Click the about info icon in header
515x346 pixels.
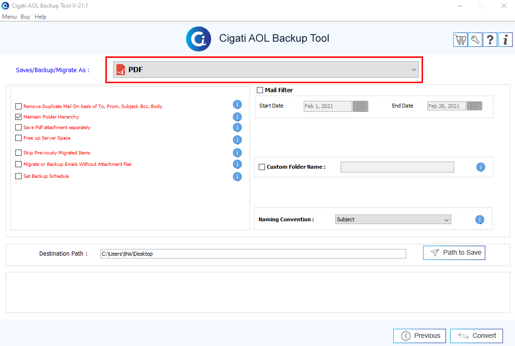505,40
